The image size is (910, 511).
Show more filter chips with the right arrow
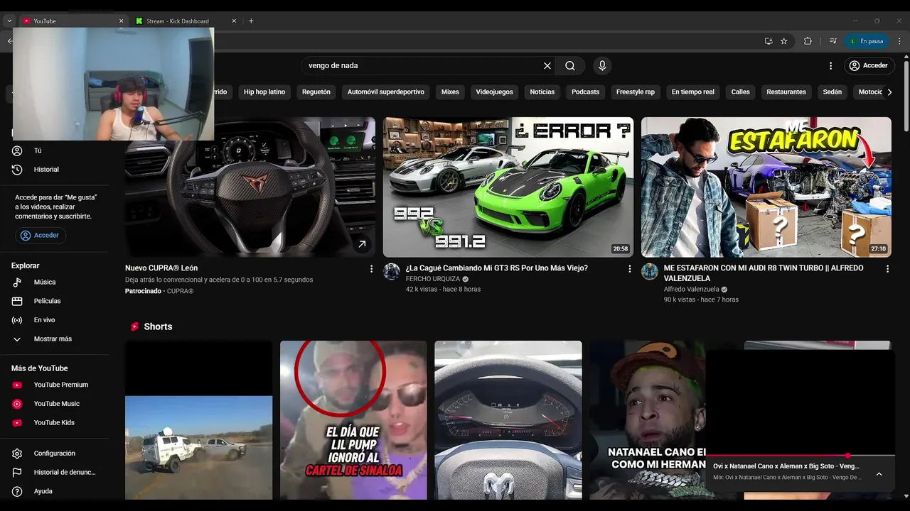pyautogui.click(x=889, y=92)
